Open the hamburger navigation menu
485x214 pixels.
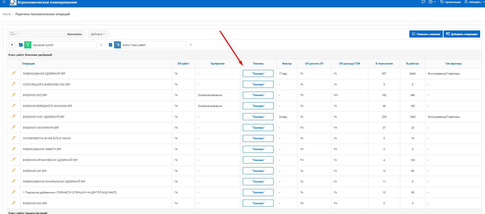[4, 2]
